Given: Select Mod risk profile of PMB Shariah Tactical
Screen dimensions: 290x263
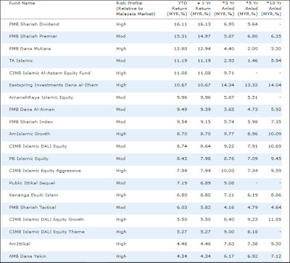Looking at the screenshot, I should [x=120, y=208].
